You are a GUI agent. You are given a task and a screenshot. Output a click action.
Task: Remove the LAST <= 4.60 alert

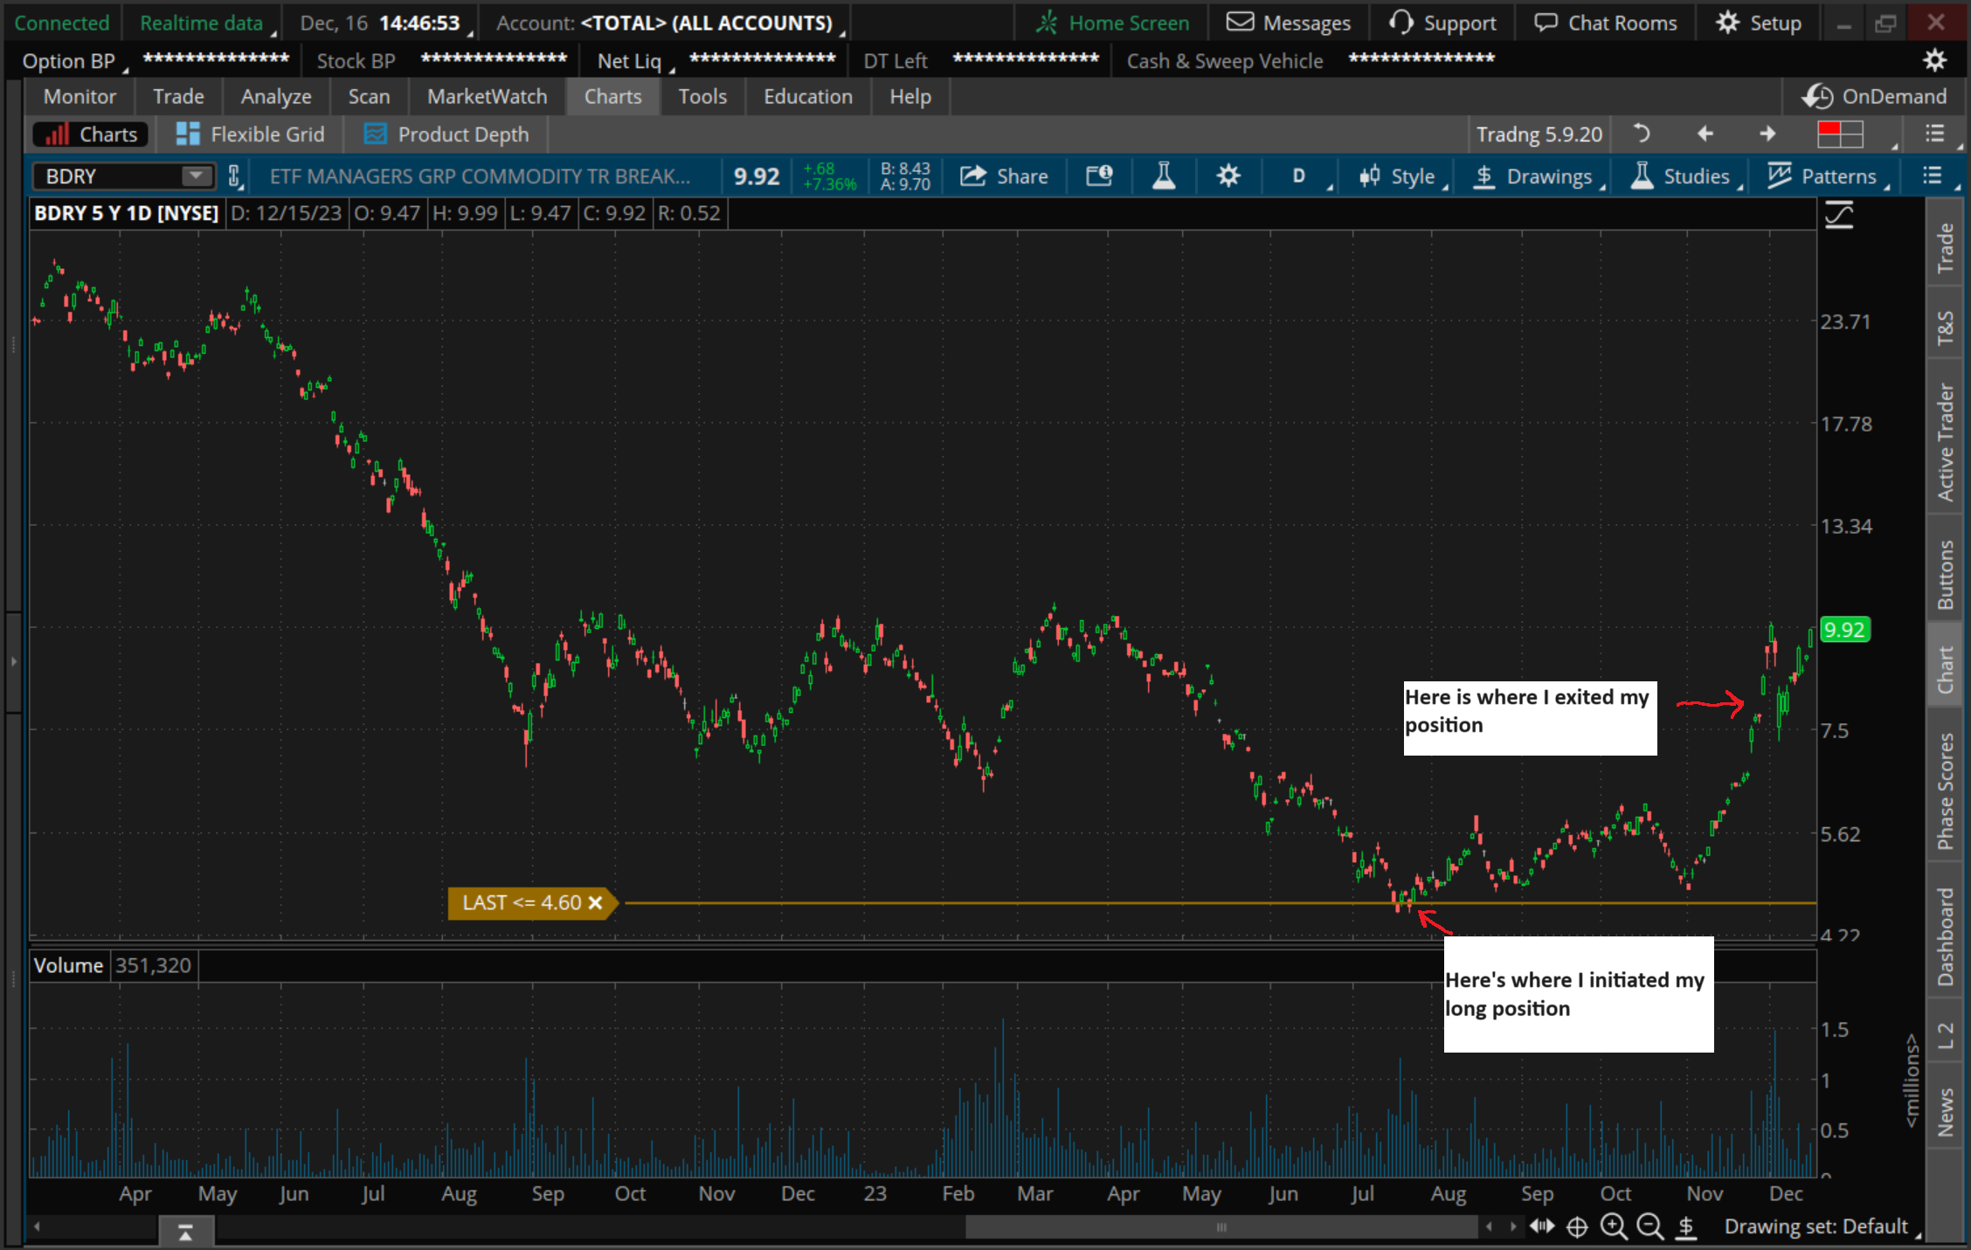click(x=596, y=902)
